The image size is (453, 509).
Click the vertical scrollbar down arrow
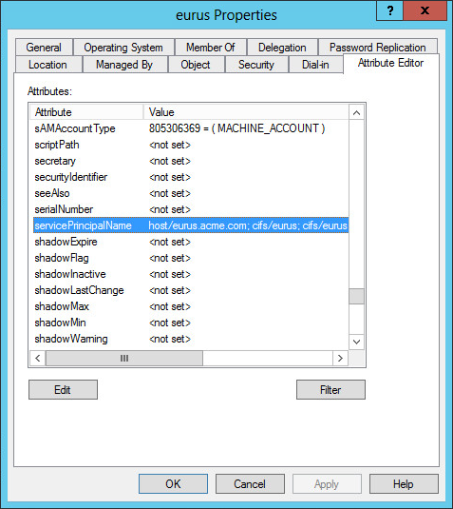click(x=356, y=342)
